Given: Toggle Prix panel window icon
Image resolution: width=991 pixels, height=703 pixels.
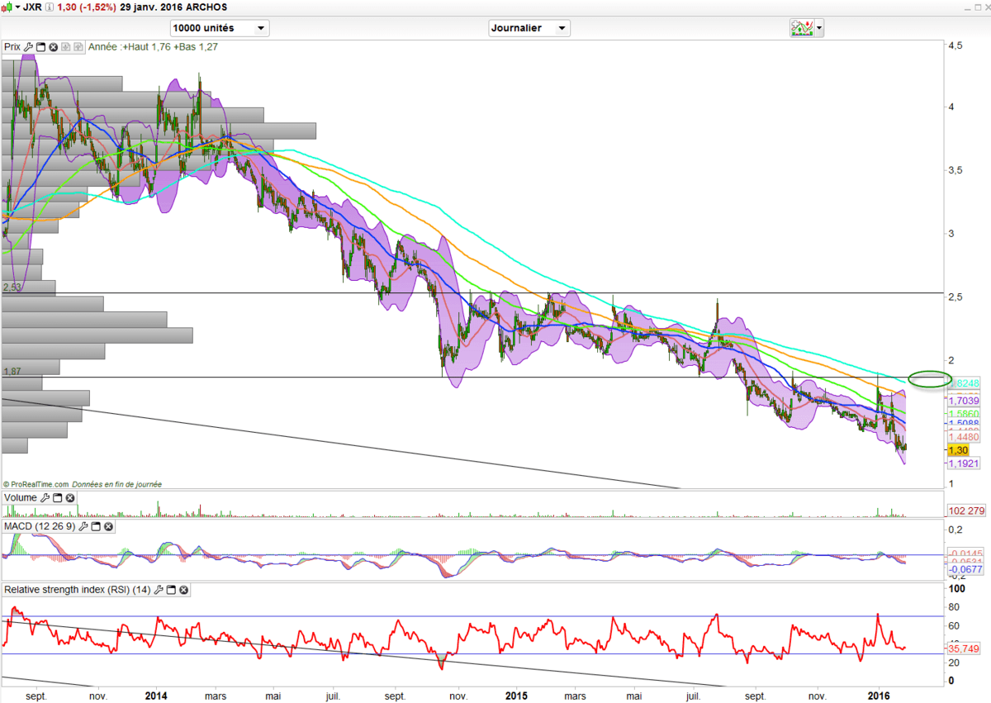Looking at the screenshot, I should [40, 47].
